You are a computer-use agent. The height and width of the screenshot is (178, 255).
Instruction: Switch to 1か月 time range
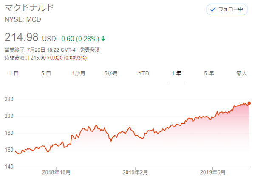[79, 73]
